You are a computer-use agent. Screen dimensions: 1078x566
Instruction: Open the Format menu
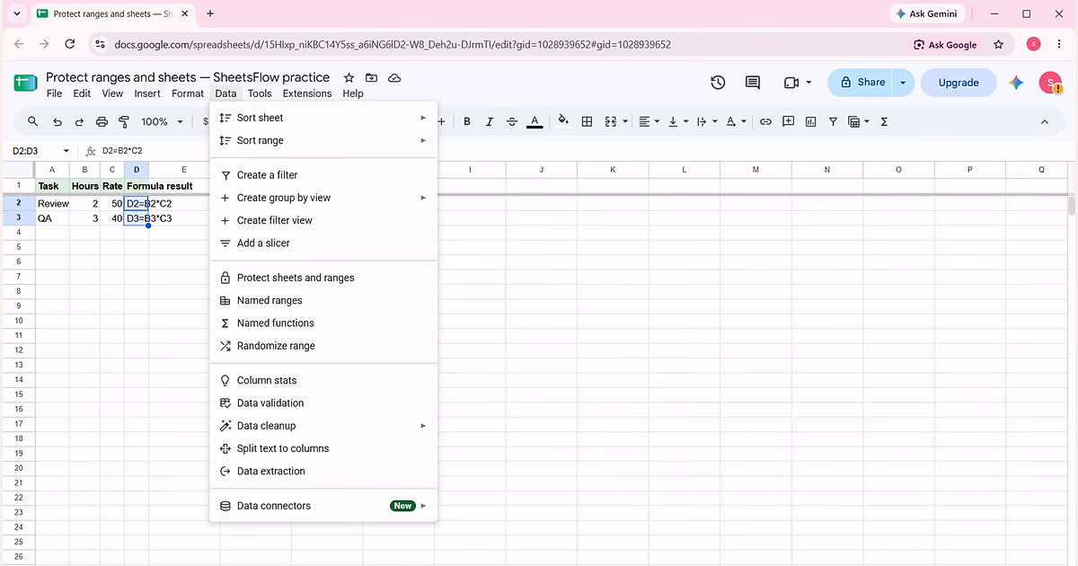pos(188,93)
